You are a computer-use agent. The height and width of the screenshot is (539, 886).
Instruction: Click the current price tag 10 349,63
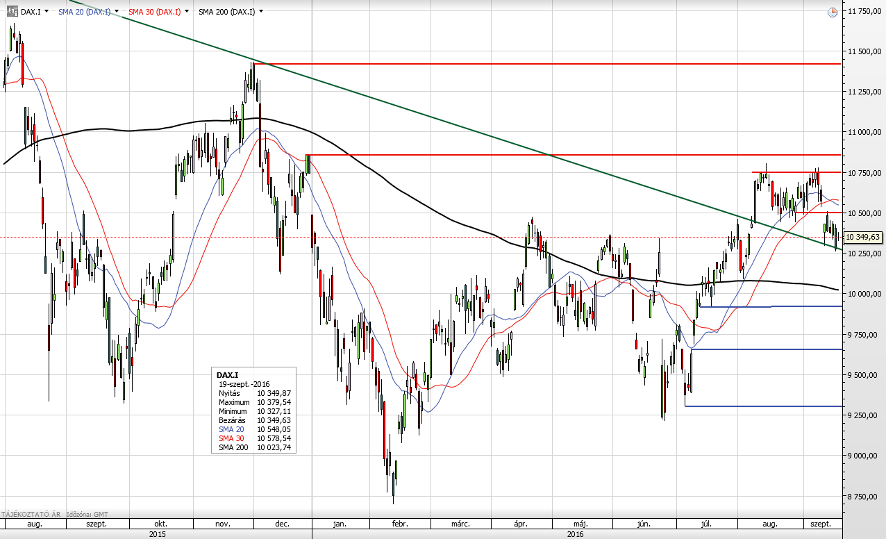[863, 238]
